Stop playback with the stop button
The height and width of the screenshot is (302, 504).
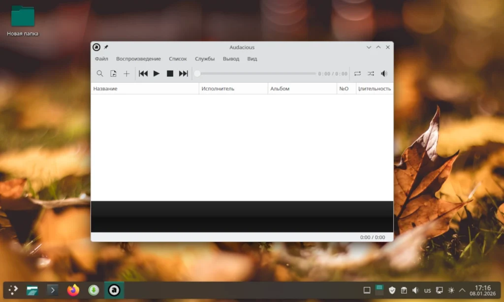(170, 74)
